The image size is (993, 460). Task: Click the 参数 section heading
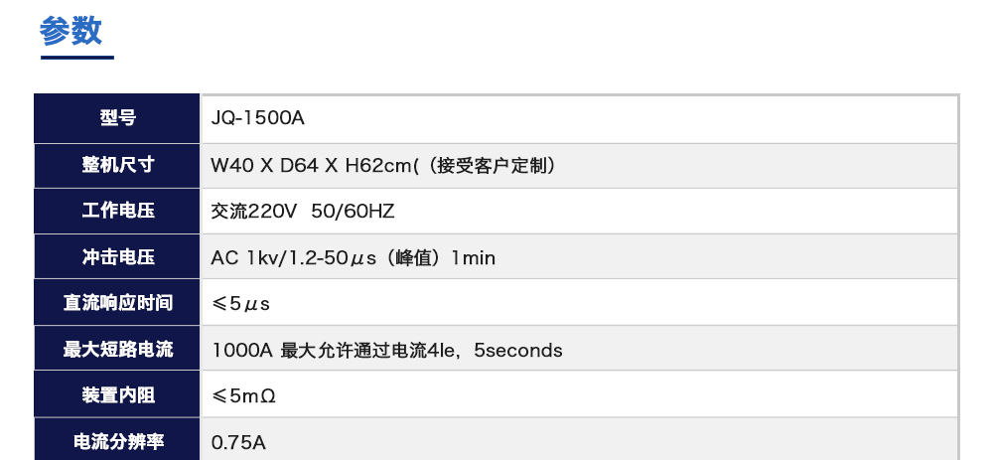tap(71, 31)
